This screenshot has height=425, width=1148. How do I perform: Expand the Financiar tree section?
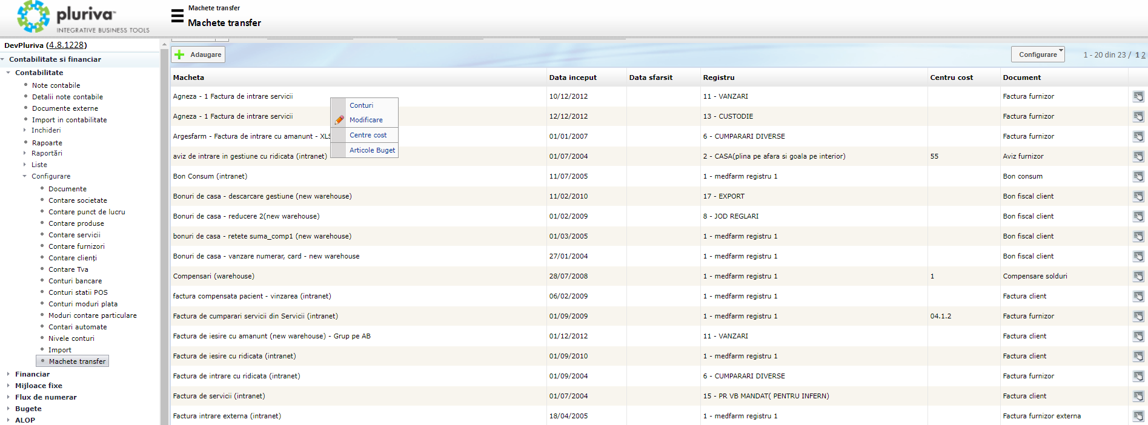(x=8, y=374)
